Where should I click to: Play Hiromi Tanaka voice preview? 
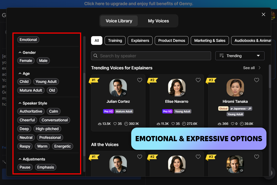click(x=241, y=93)
